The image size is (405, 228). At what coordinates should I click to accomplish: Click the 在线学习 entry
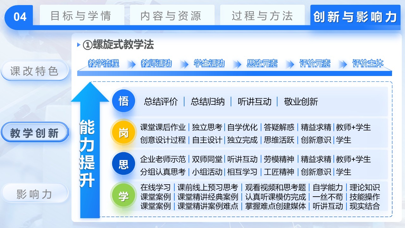point(156,187)
